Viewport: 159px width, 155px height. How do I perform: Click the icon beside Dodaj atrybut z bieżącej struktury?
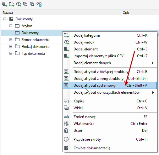coord(66,72)
